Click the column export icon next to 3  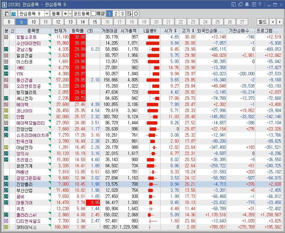pos(129,14)
